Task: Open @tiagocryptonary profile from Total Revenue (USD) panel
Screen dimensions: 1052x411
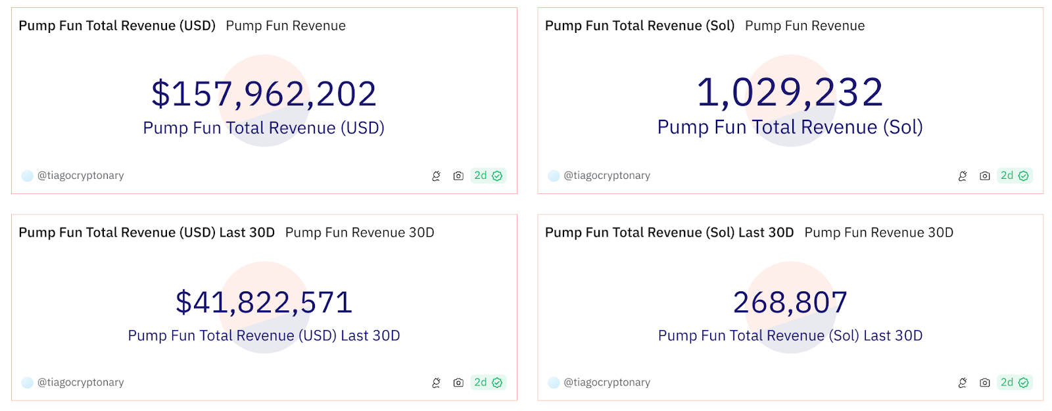Action: [80, 176]
